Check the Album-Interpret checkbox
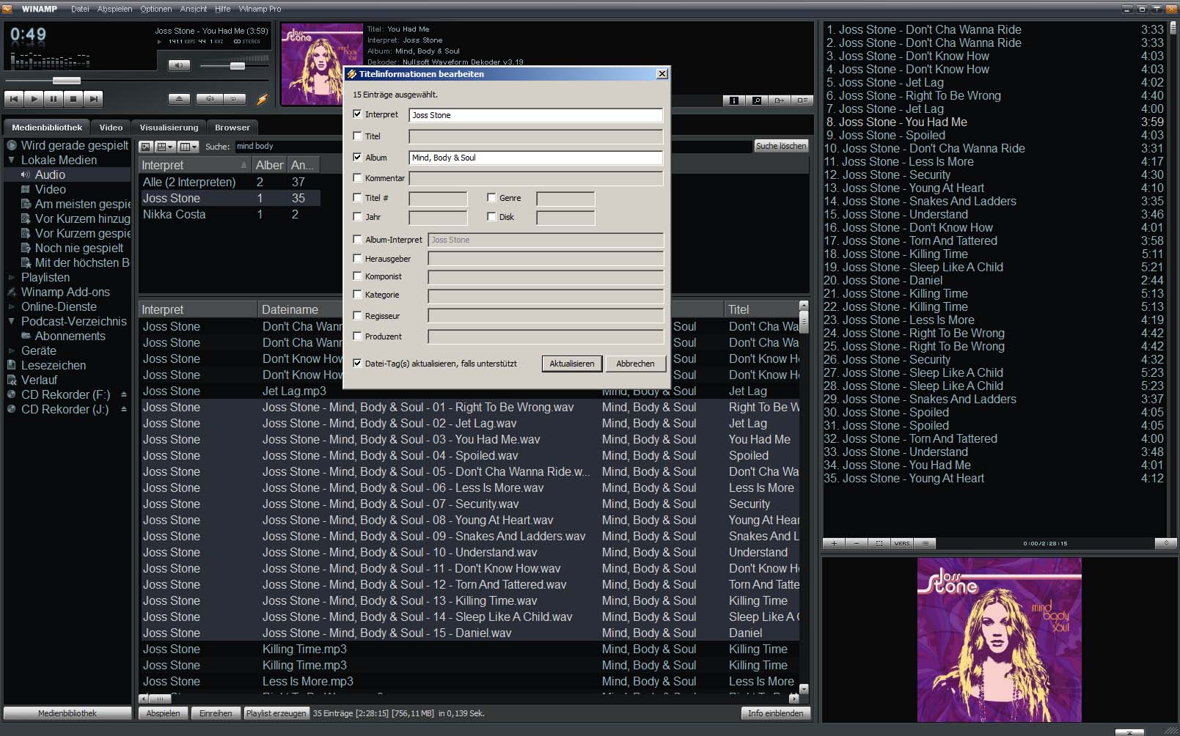 [357, 239]
